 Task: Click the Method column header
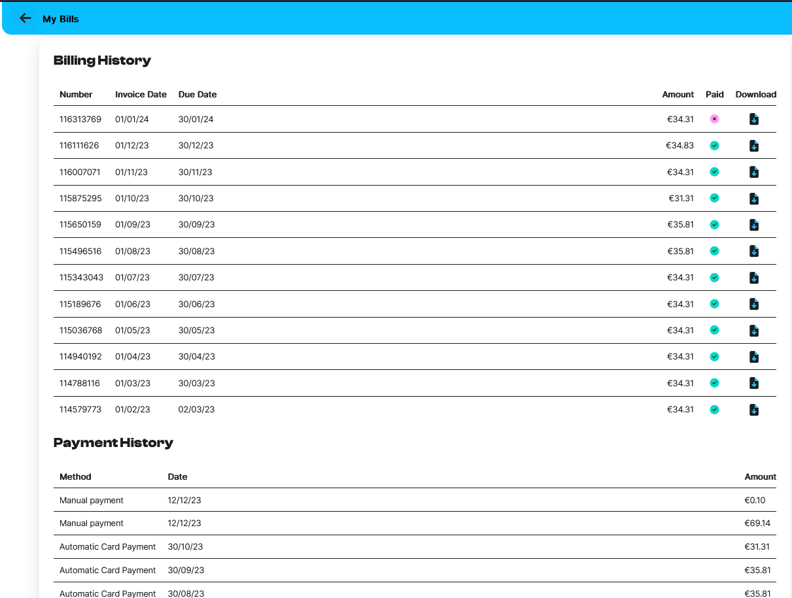tap(75, 476)
